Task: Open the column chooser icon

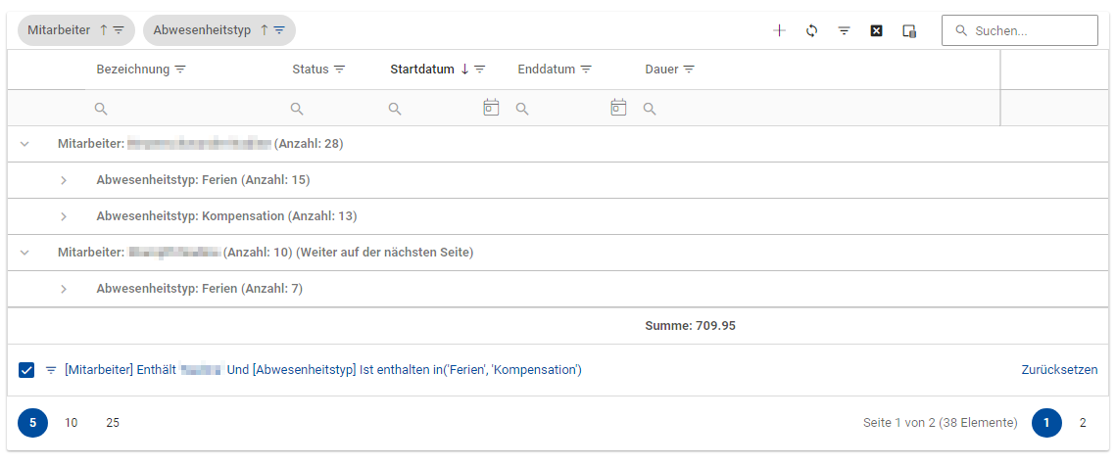Action: [x=909, y=30]
